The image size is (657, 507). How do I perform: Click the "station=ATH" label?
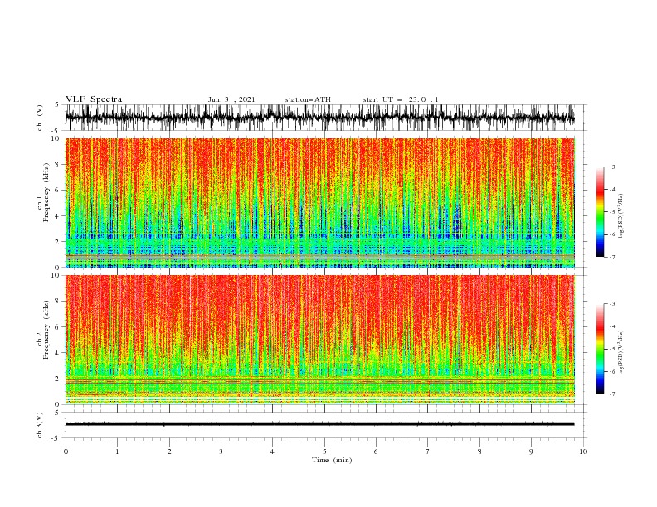point(308,99)
